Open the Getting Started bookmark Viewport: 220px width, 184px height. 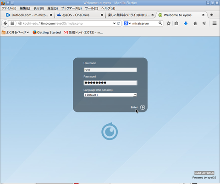tap(47, 32)
